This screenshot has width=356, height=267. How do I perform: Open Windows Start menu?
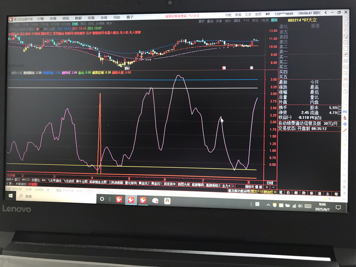click(10, 196)
